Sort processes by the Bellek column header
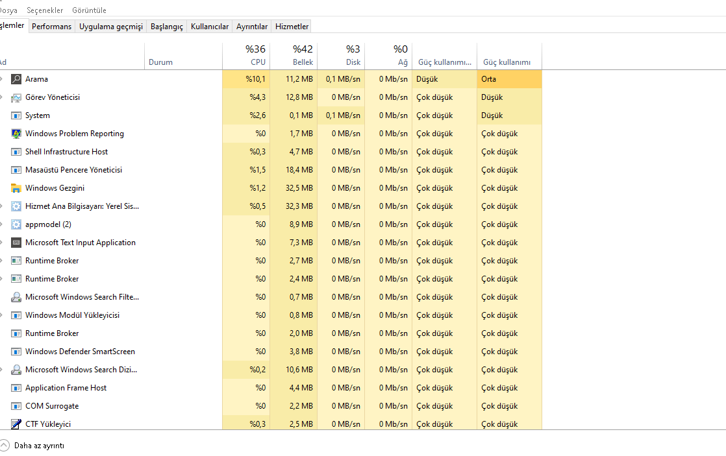Image resolution: width=726 pixels, height=456 pixels. click(x=294, y=56)
